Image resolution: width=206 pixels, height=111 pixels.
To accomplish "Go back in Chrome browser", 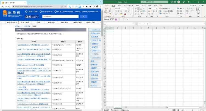I will pos(2,6).
